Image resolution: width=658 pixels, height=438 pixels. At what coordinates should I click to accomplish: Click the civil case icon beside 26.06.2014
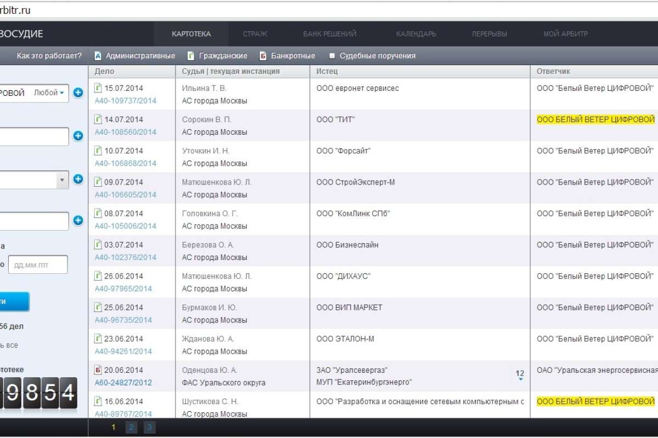[x=98, y=275]
